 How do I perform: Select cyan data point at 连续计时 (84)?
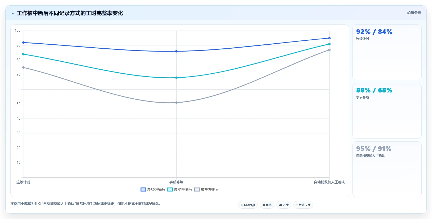(23, 54)
